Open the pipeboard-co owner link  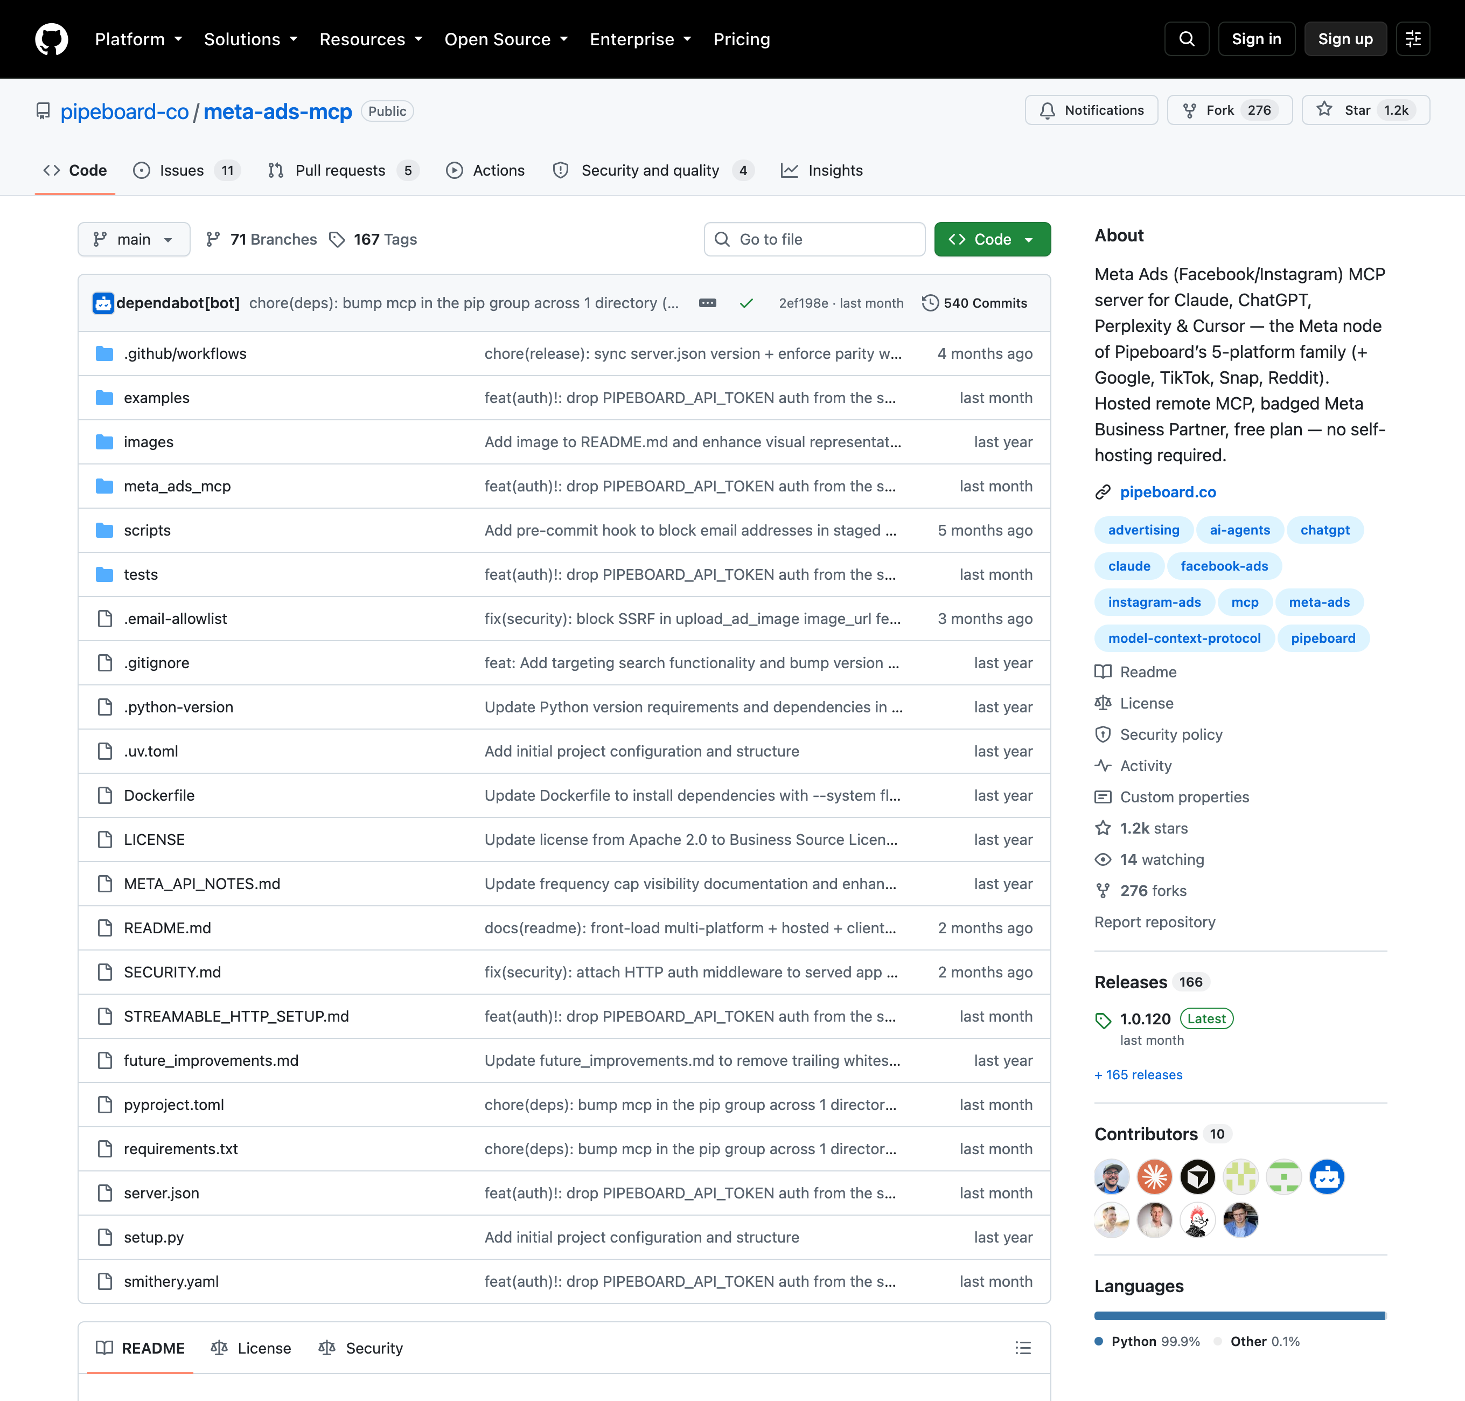pos(124,112)
